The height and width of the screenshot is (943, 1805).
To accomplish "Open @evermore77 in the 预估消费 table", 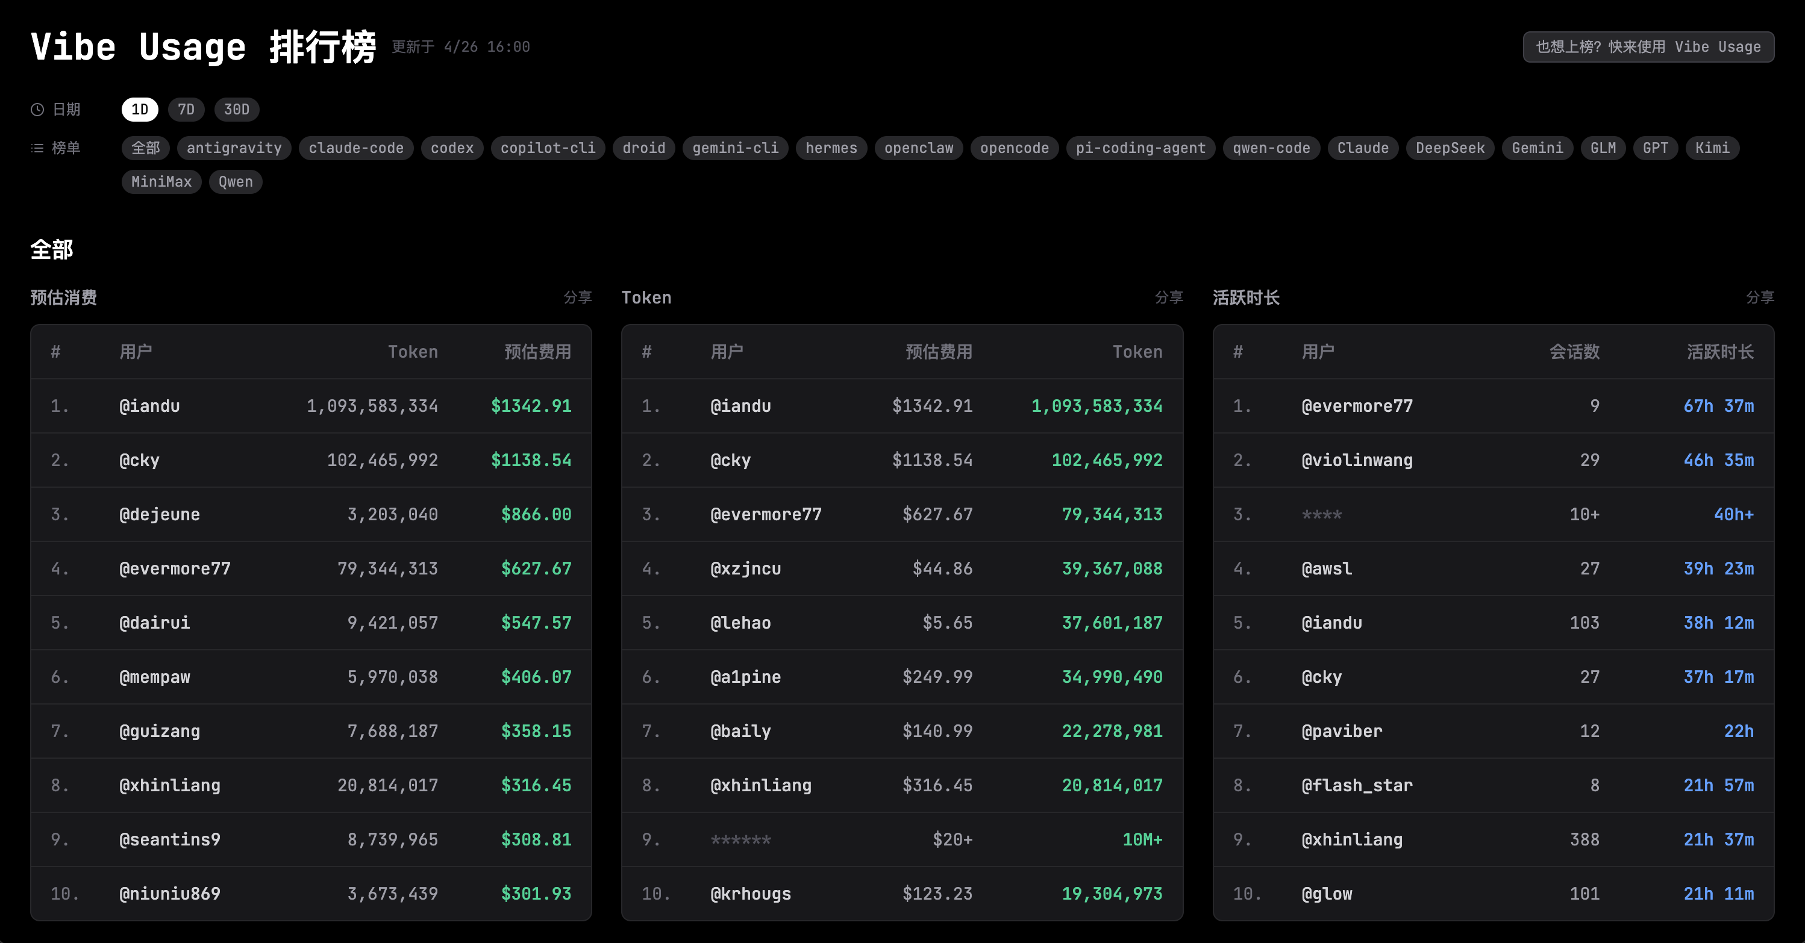I will (175, 568).
